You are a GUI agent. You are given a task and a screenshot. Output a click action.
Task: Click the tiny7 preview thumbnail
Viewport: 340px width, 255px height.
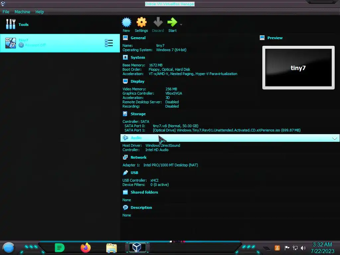click(298, 67)
